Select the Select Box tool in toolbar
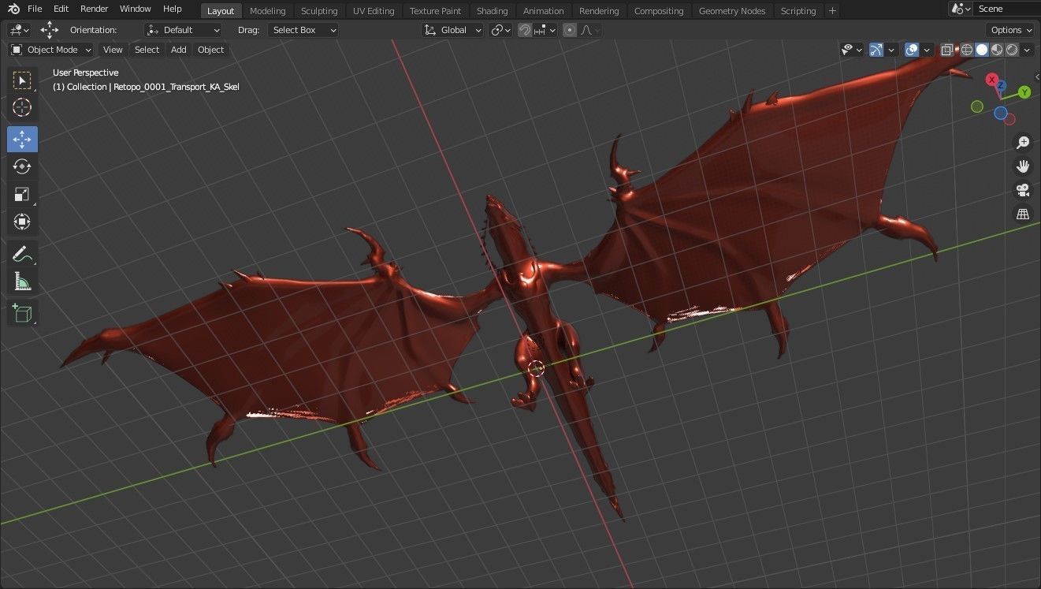Screen dimensions: 1041x589 (x=22, y=80)
